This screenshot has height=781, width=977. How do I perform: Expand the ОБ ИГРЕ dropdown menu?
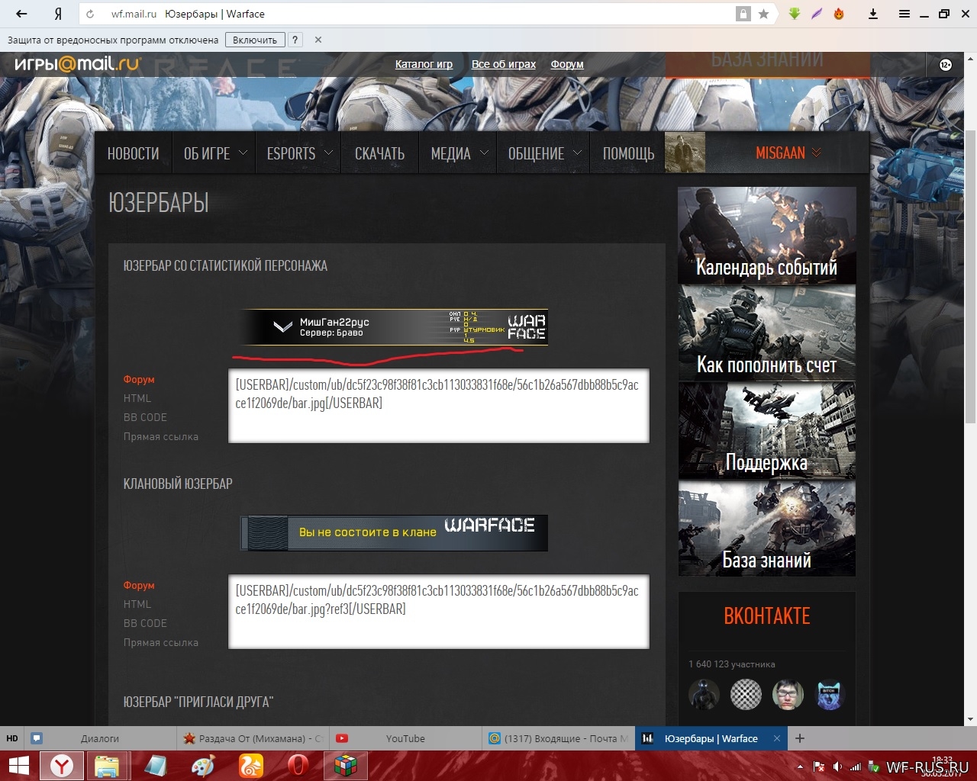pyautogui.click(x=215, y=153)
